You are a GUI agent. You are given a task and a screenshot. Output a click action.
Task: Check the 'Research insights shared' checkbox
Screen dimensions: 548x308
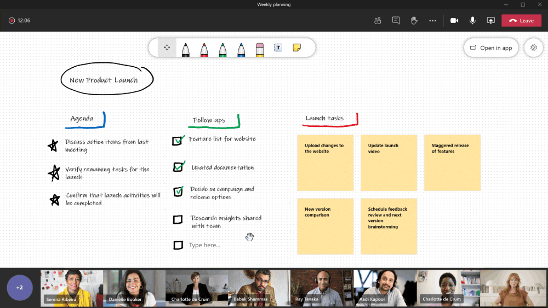point(178,220)
